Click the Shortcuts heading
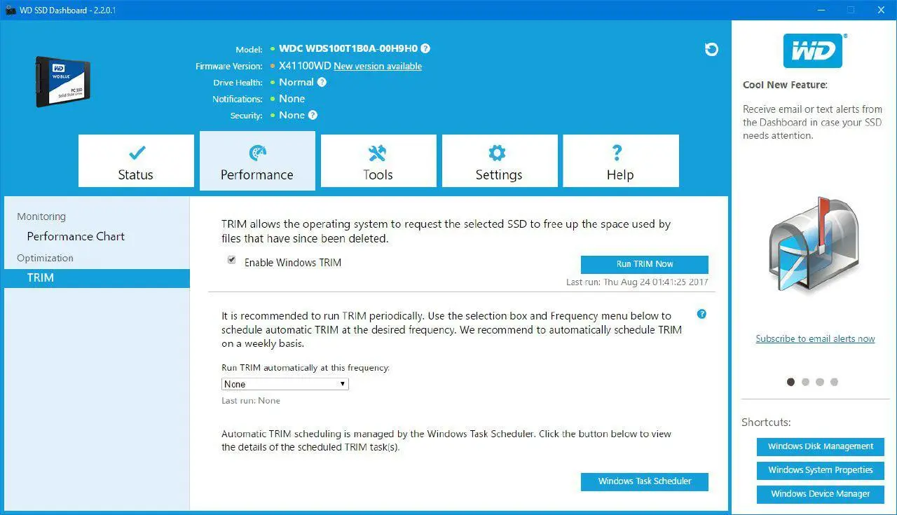 (x=766, y=423)
